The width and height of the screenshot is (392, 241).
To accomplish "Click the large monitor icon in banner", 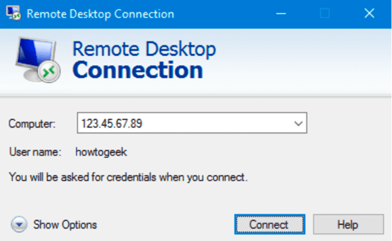I will 37,61.
